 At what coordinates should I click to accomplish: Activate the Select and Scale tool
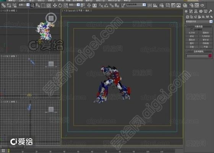66,5
